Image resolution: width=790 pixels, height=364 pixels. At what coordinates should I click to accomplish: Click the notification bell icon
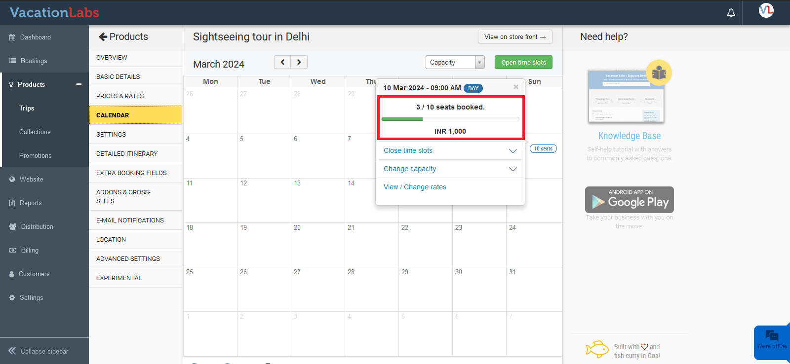pyautogui.click(x=731, y=13)
